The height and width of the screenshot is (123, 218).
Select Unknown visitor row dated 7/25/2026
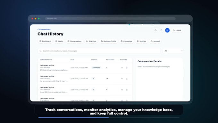pyautogui.click(x=85, y=68)
